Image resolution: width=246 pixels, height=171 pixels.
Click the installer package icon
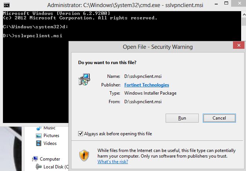84,79
